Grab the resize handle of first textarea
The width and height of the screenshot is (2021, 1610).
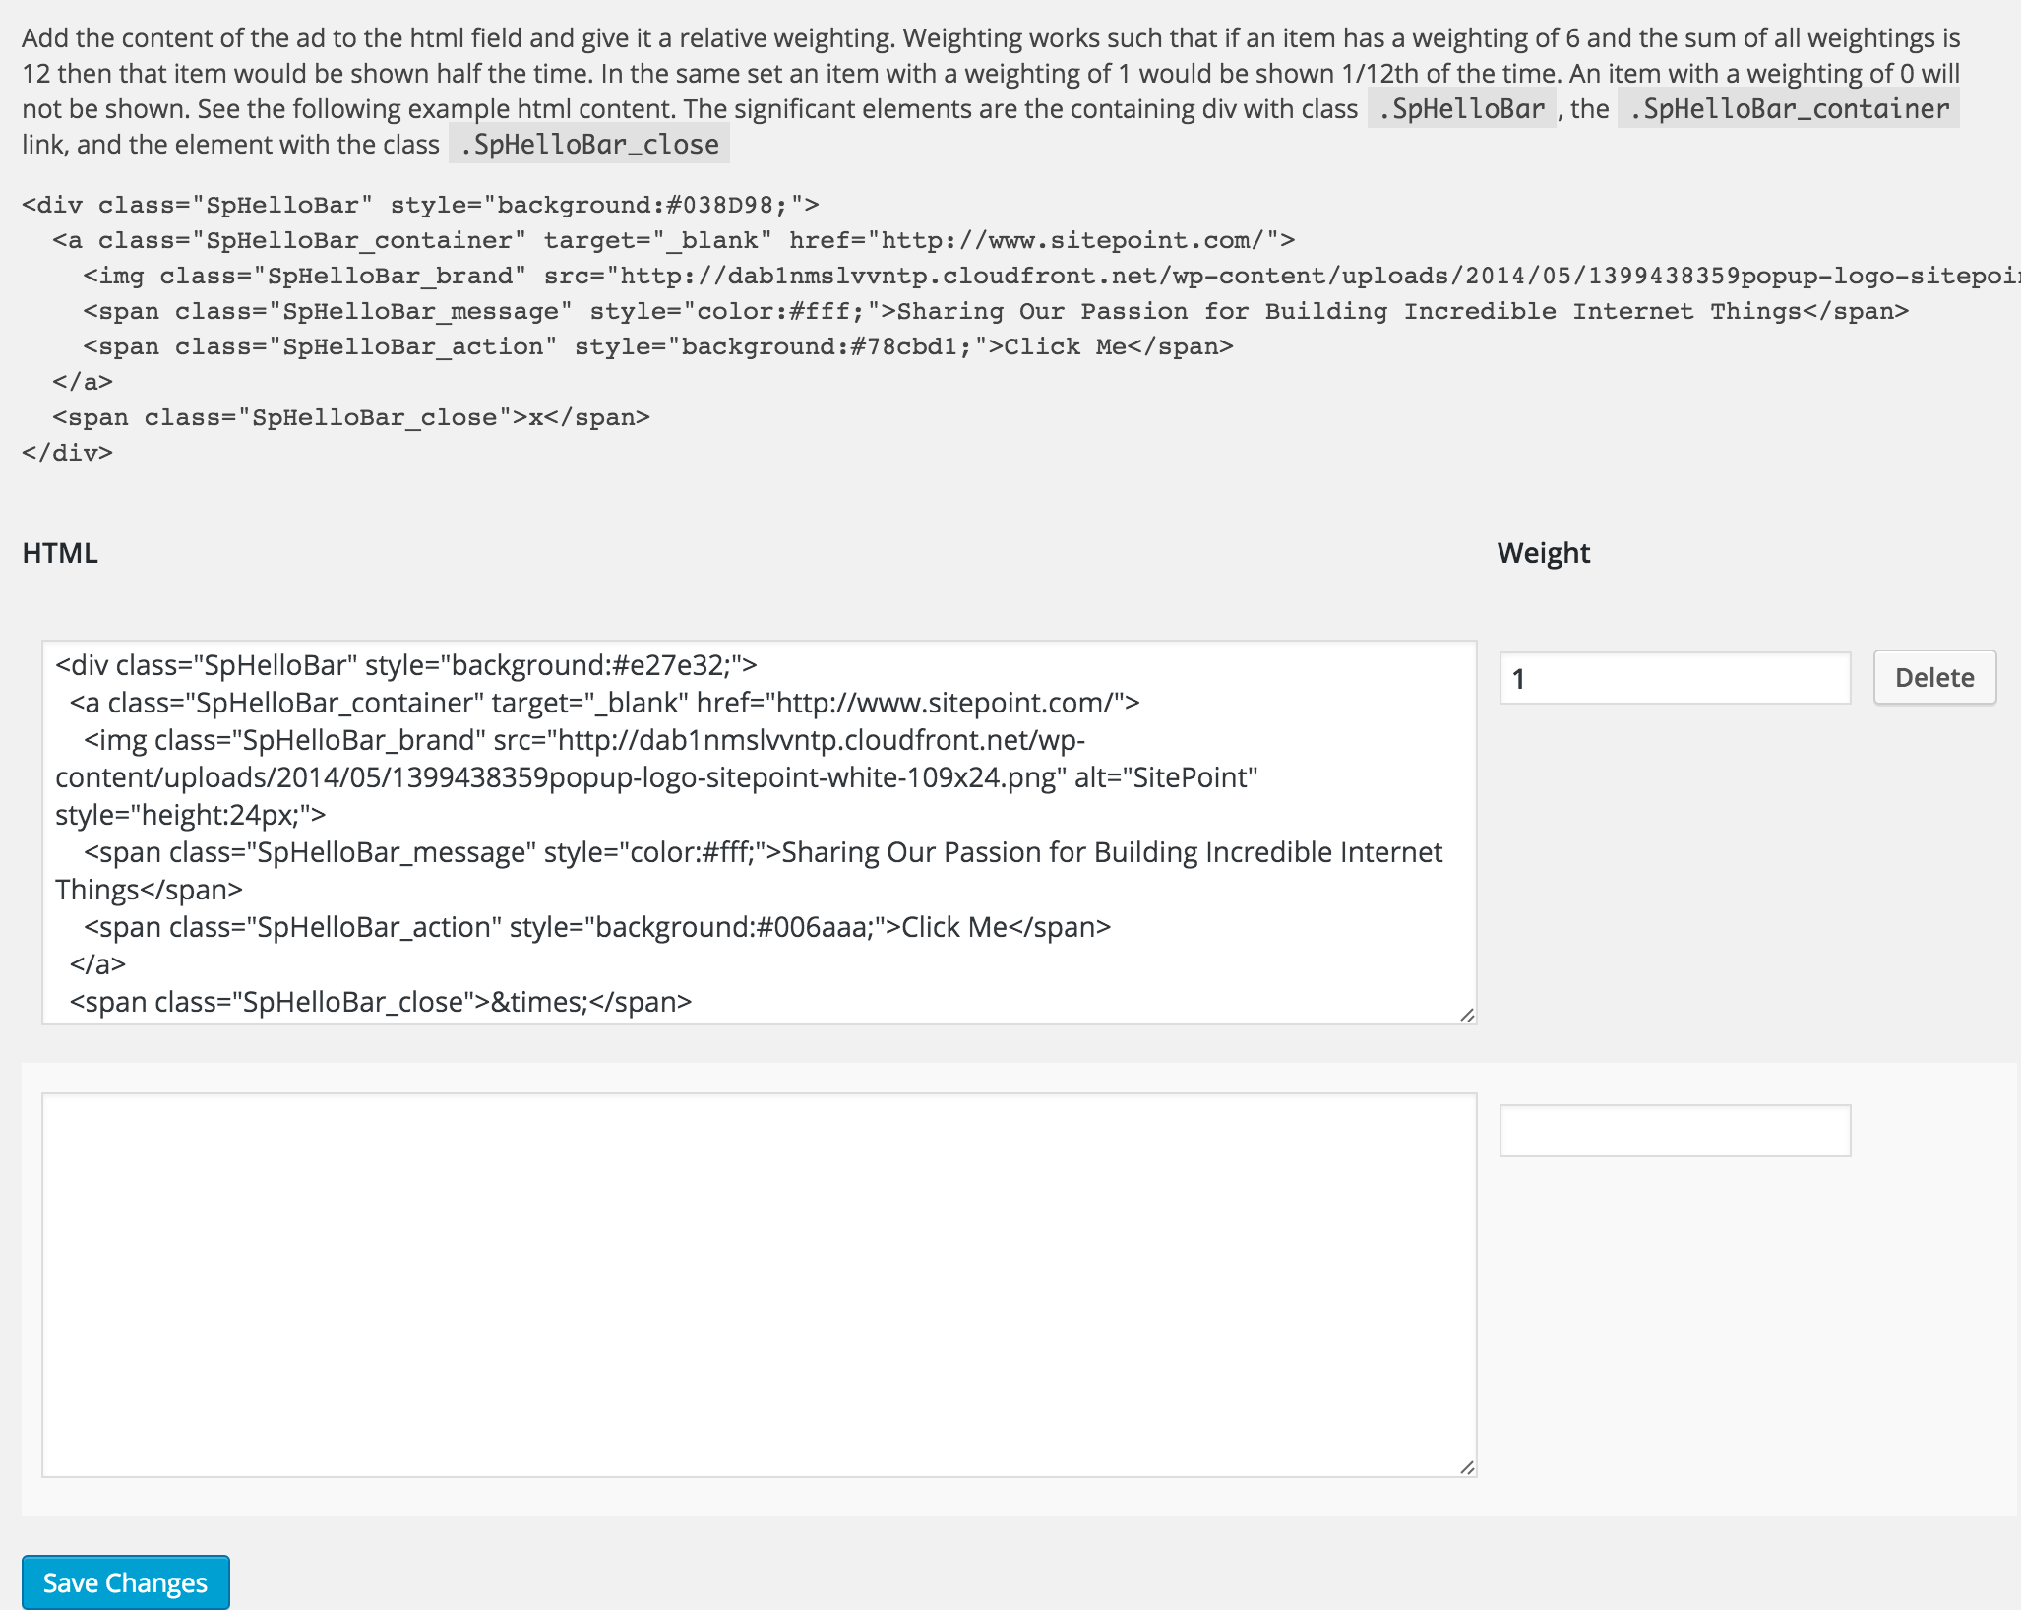pyautogui.click(x=1467, y=1015)
